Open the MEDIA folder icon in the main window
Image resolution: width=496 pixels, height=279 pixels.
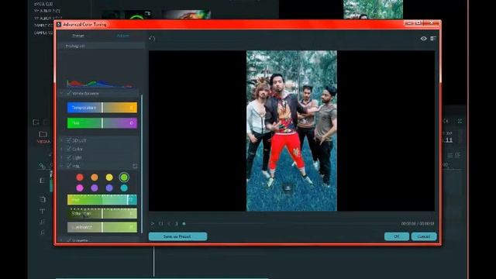43,134
